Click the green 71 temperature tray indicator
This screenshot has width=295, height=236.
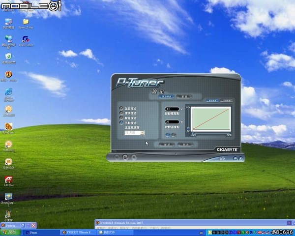[243, 233]
